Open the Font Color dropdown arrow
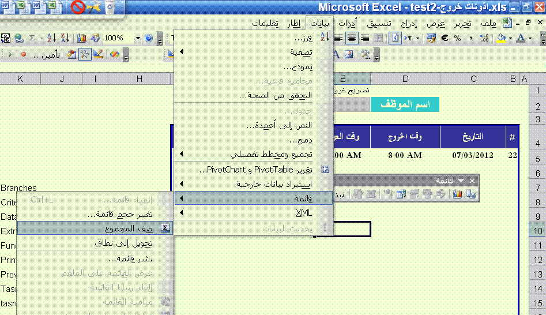This screenshot has height=315, width=546. tap(530, 38)
